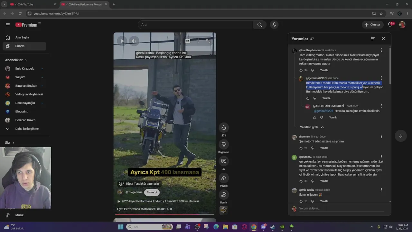Click the search magnifier button
The image size is (412, 232).
(259, 25)
